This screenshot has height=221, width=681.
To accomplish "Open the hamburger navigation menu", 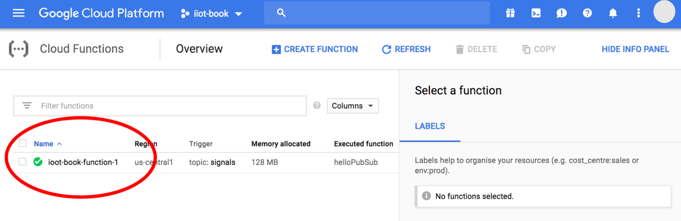I will point(19,13).
